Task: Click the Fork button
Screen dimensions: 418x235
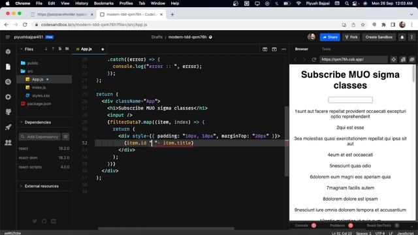Action: point(351,37)
